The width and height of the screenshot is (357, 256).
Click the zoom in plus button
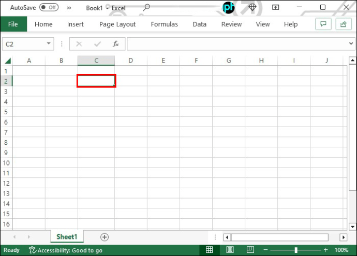(326, 250)
